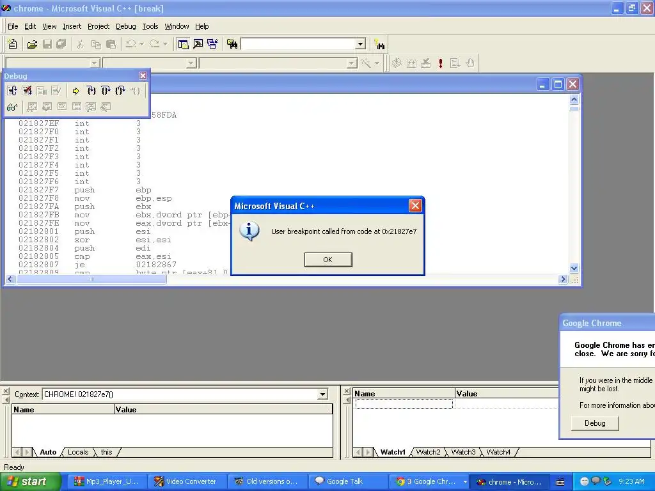Viewport: 655px width, 491px height.
Task: Switch to the Locals tab
Action: pos(78,452)
